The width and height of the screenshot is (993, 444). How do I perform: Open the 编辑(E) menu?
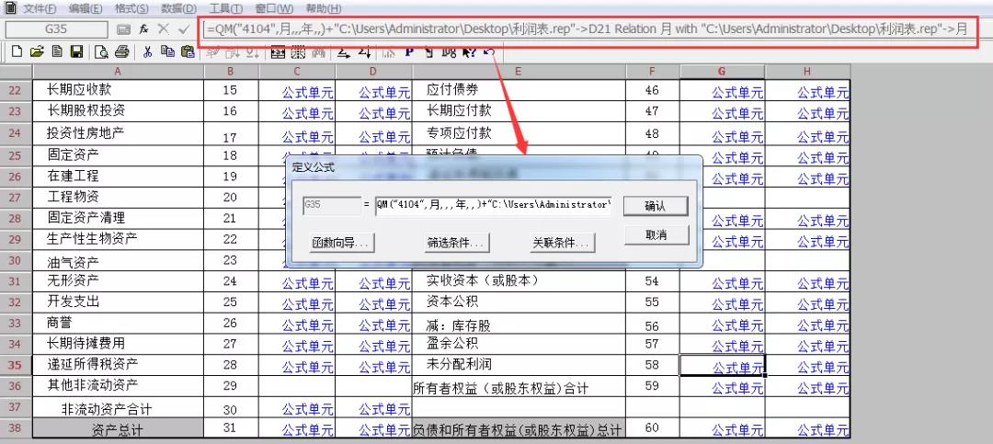(86, 9)
